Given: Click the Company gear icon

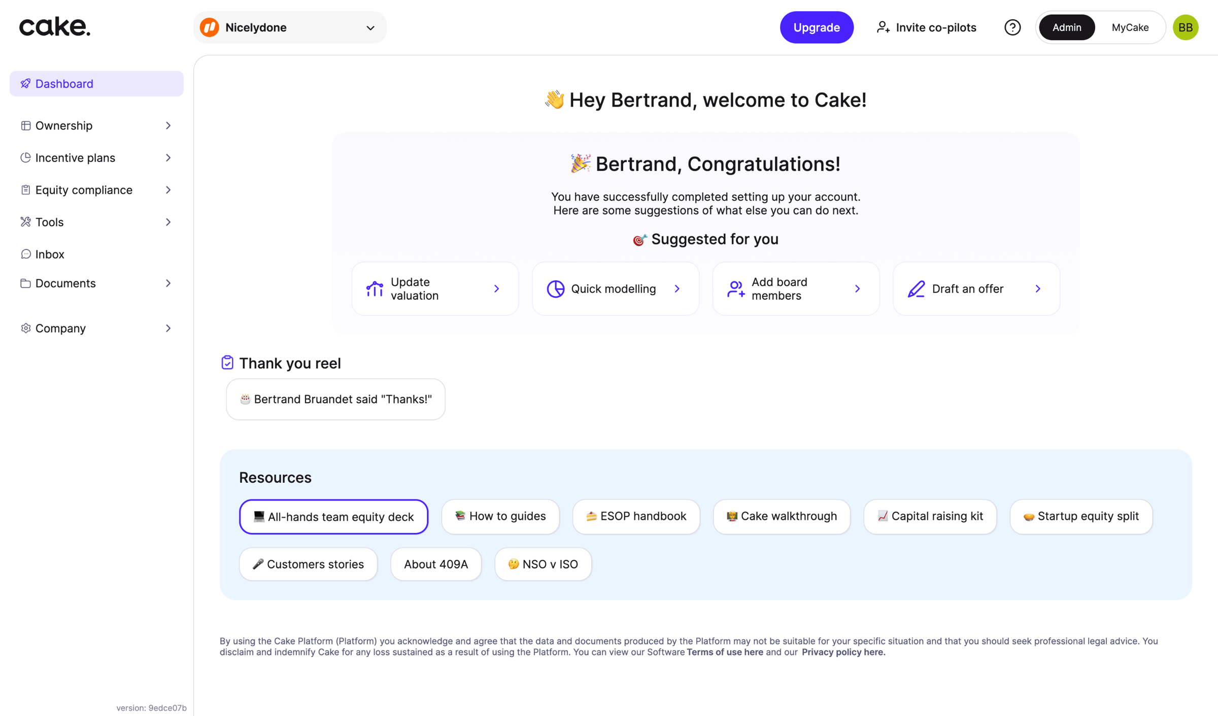Looking at the screenshot, I should coord(25,328).
